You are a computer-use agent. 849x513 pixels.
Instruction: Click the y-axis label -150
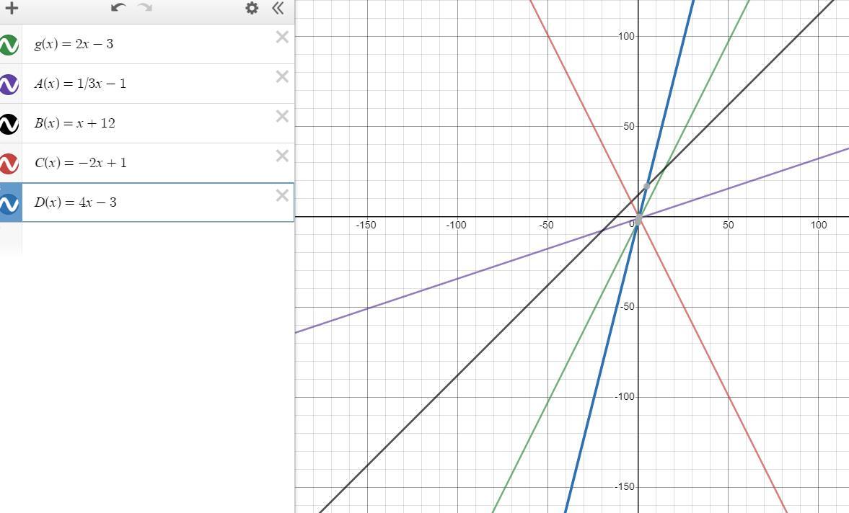coord(624,487)
